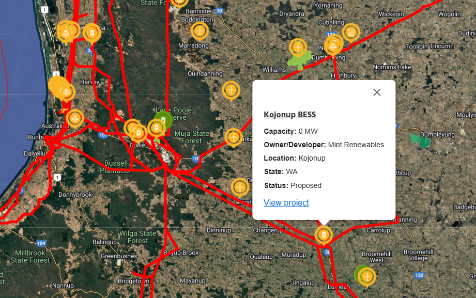Click the wind marker at top near Bannister
The height and width of the screenshot is (298, 476).
coord(179,2)
